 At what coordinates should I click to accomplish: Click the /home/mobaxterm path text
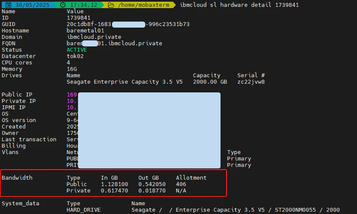coord(144,5)
